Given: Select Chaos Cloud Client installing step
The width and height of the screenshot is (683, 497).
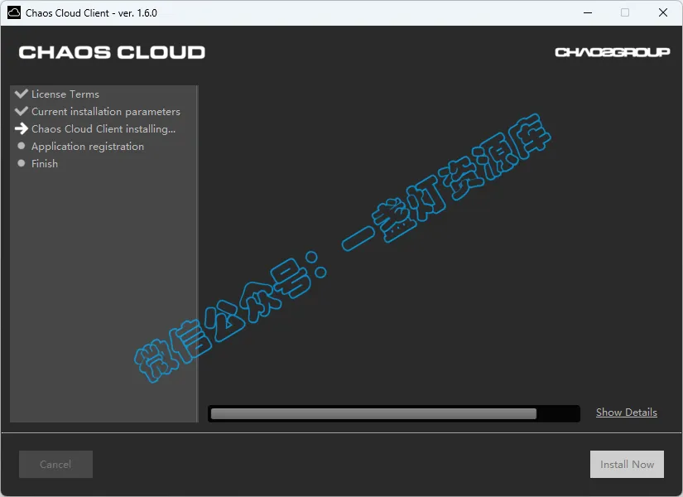Looking at the screenshot, I should (103, 129).
